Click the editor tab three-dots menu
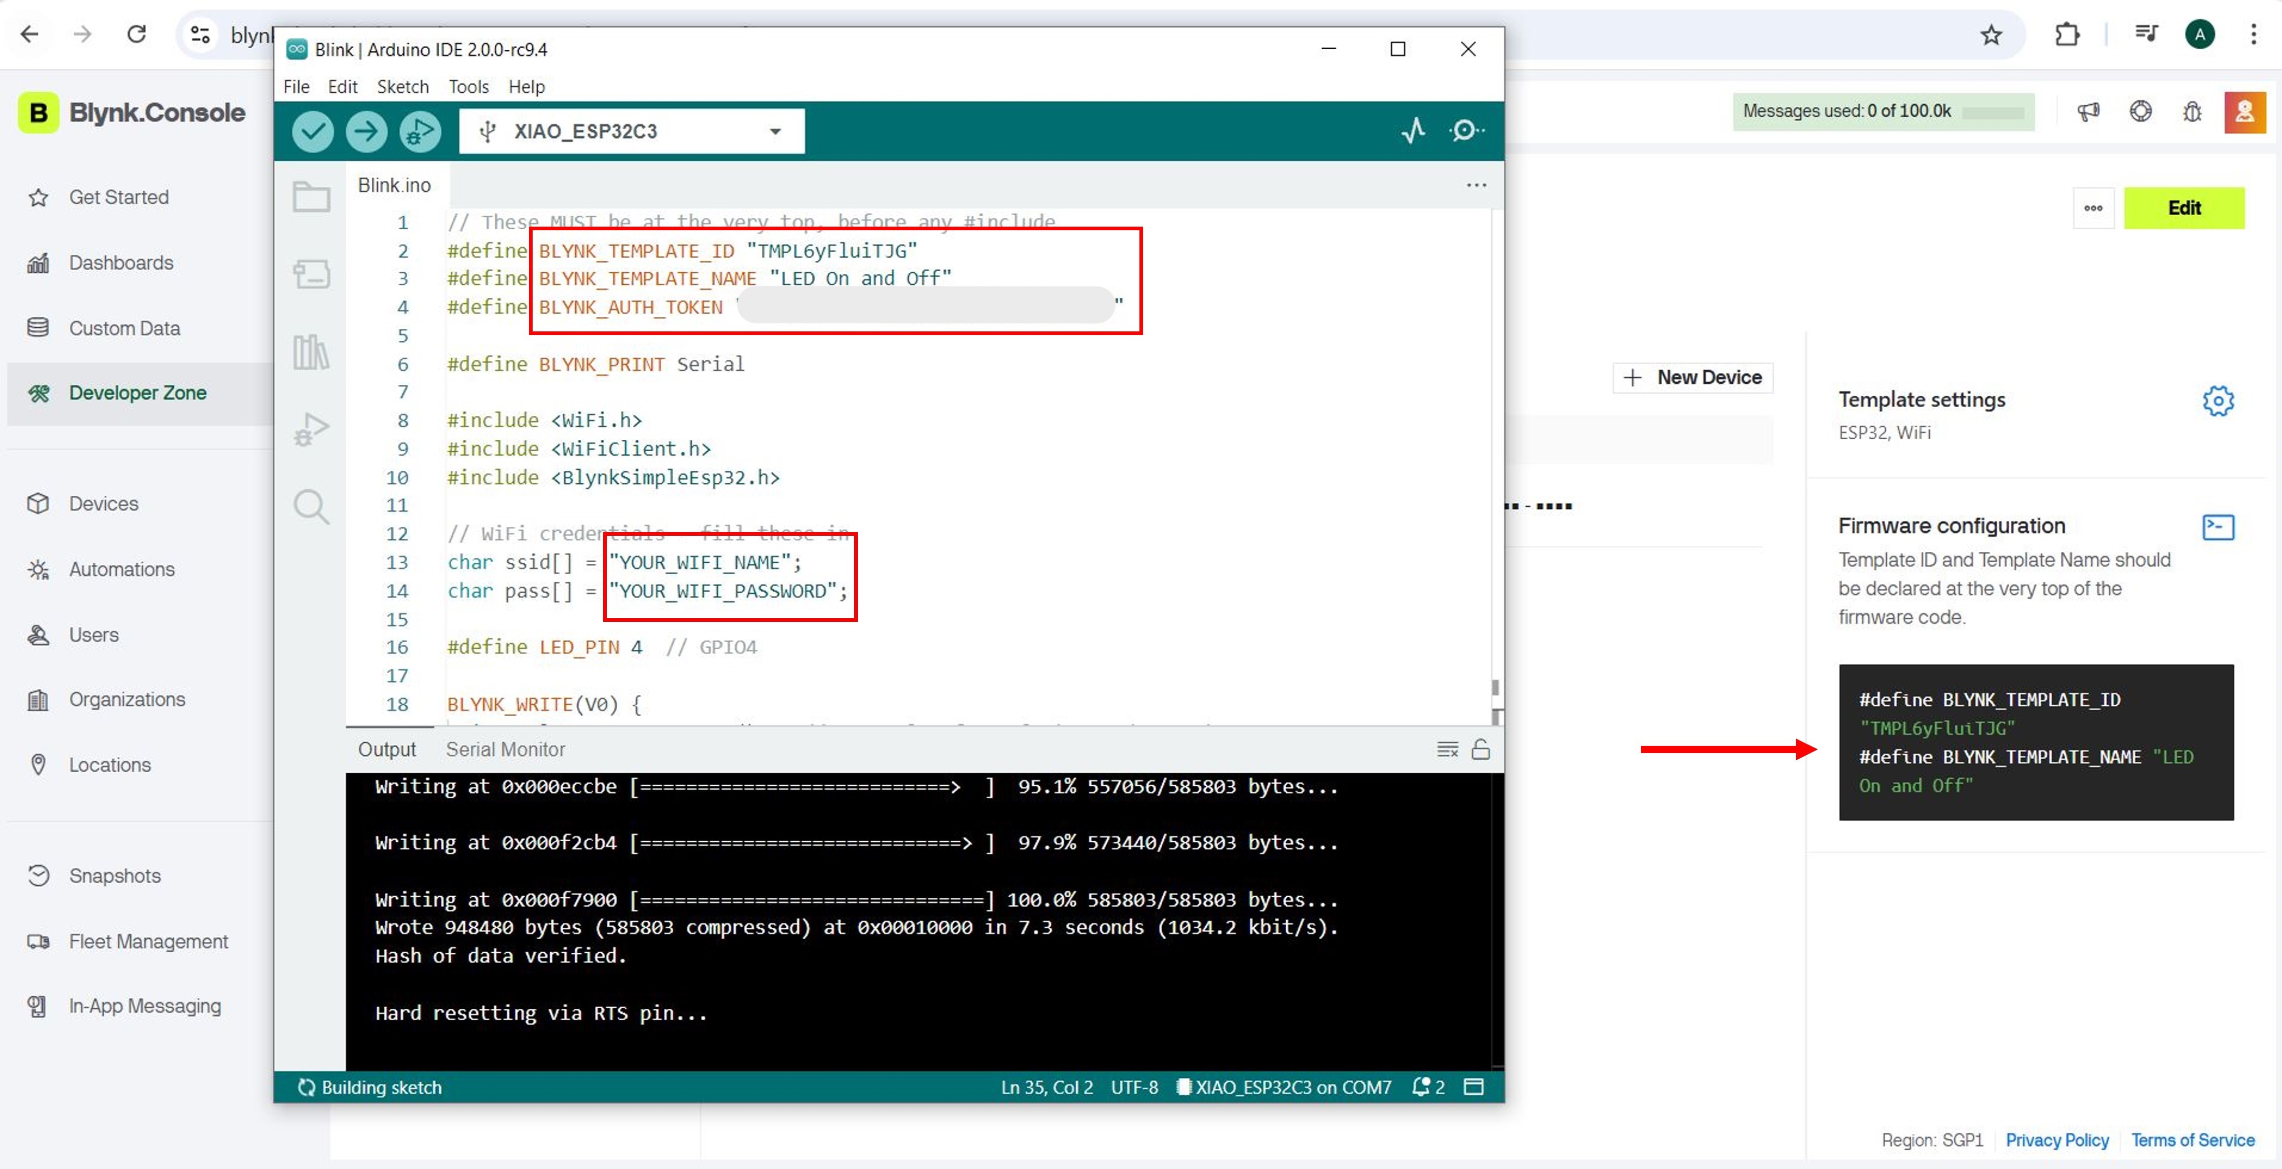The height and width of the screenshot is (1169, 2282). 1476,185
